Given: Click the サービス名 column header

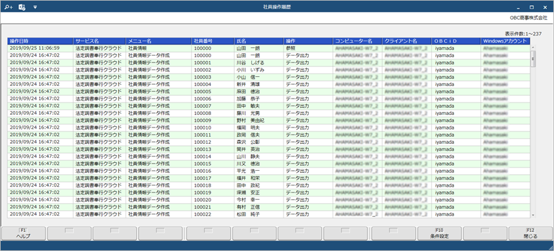Looking at the screenshot, I should click(x=99, y=41).
